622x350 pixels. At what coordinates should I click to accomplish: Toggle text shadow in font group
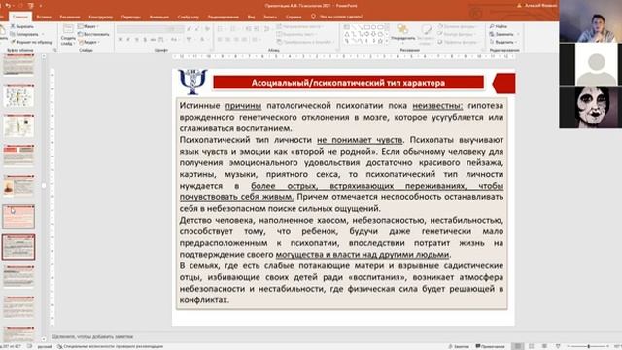tap(145, 40)
